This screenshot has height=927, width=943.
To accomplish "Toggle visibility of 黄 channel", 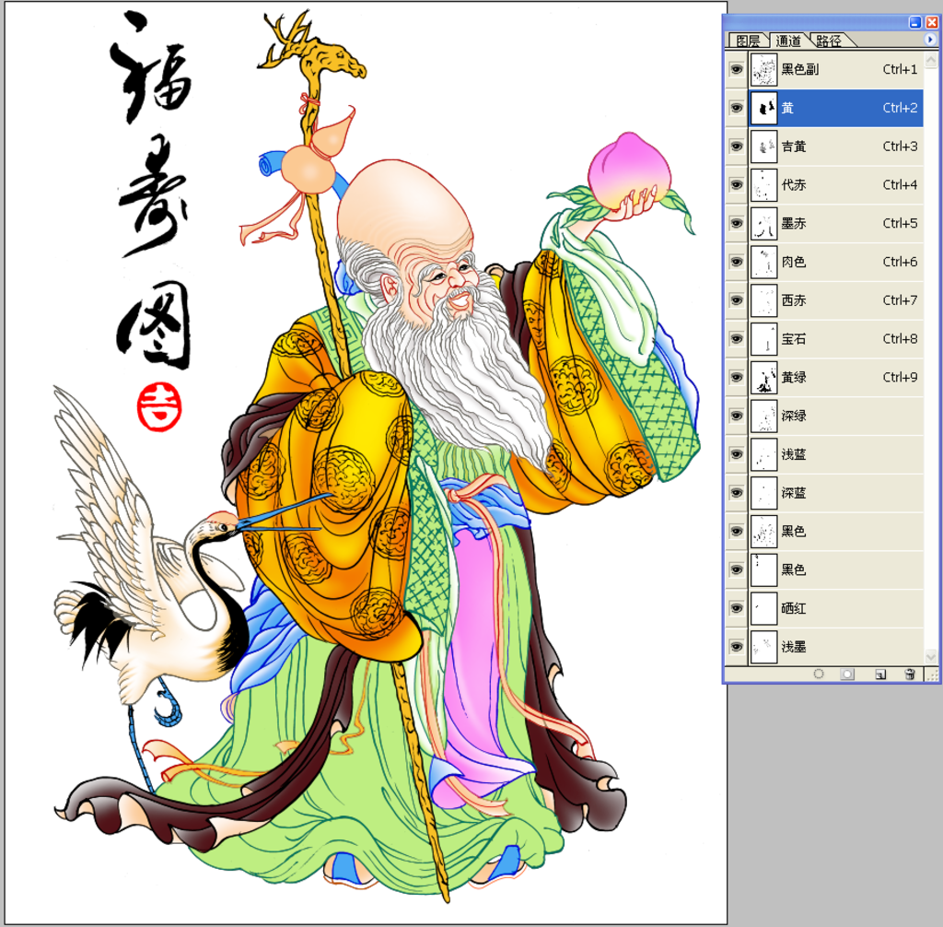I will click(736, 108).
